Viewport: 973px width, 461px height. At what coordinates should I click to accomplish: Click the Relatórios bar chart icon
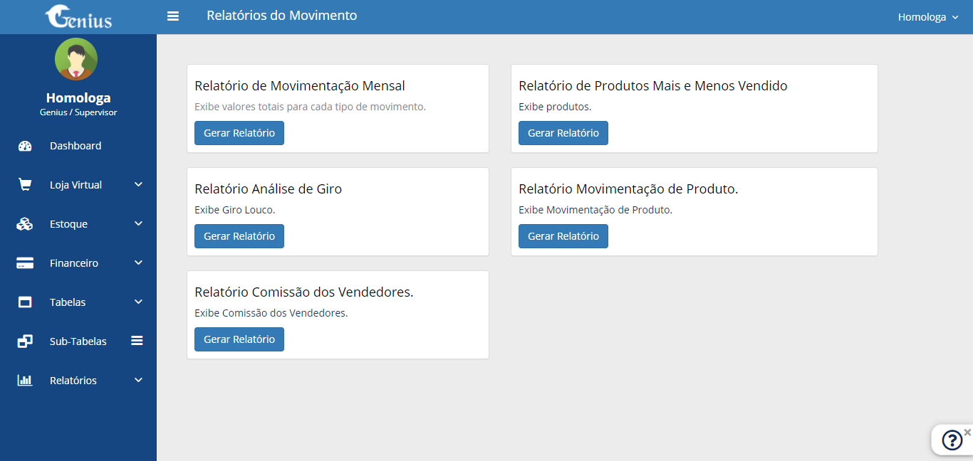coord(25,381)
